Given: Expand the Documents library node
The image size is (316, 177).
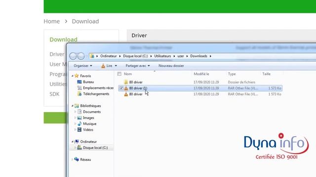Looking at the screenshot, I should [x=75, y=112].
